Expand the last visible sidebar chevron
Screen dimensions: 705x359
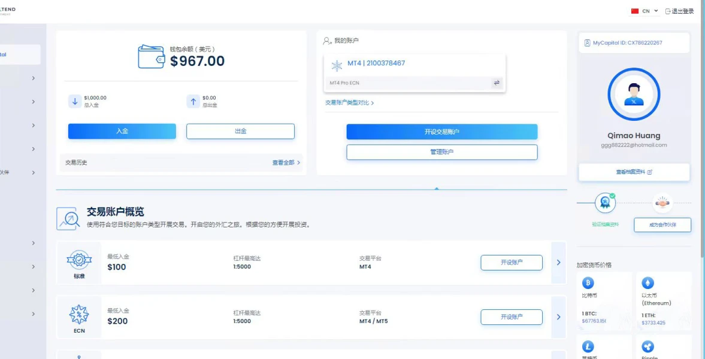click(34, 314)
